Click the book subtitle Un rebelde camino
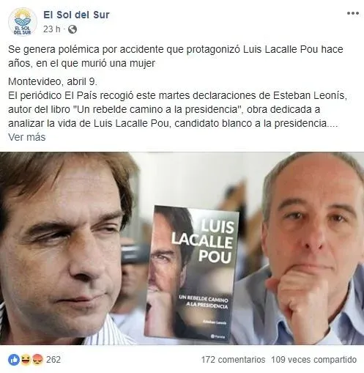The height and width of the screenshot is (373, 364). click(x=204, y=302)
